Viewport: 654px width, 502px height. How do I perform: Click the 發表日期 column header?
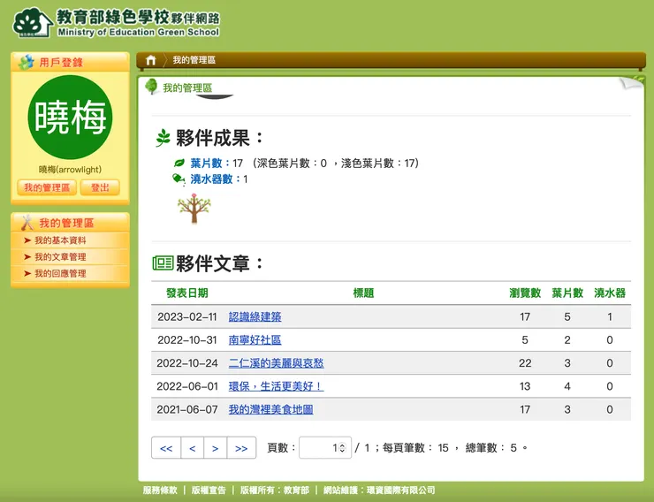(x=186, y=293)
